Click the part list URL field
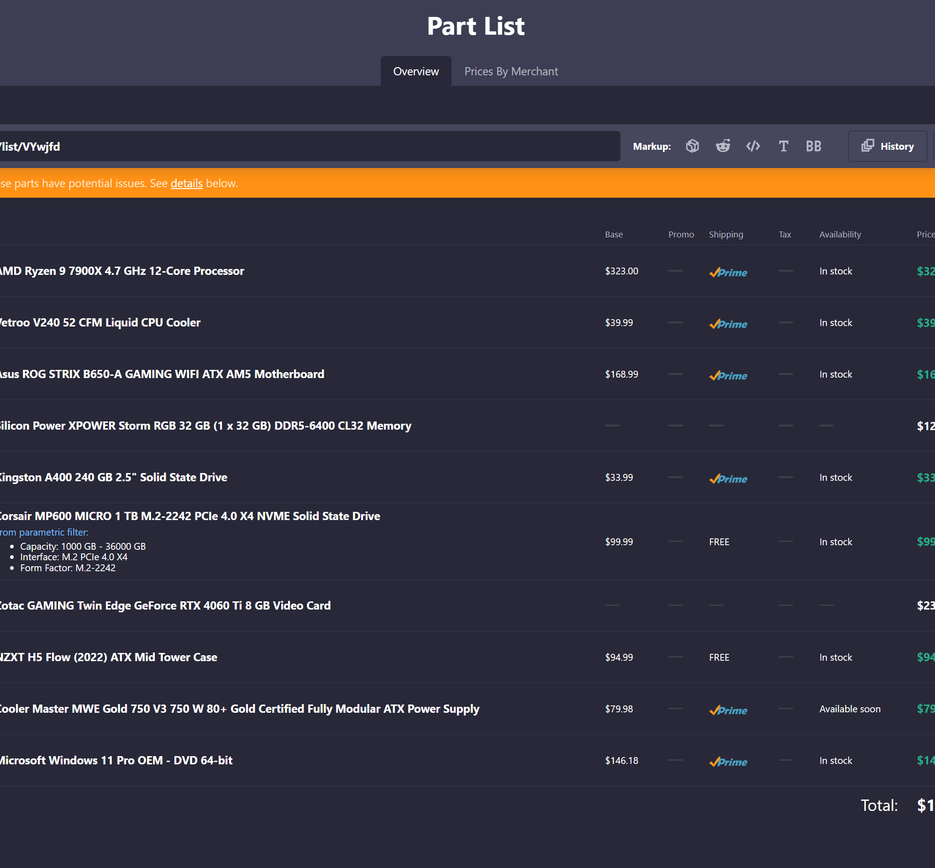This screenshot has width=935, height=868. pyautogui.click(x=309, y=146)
